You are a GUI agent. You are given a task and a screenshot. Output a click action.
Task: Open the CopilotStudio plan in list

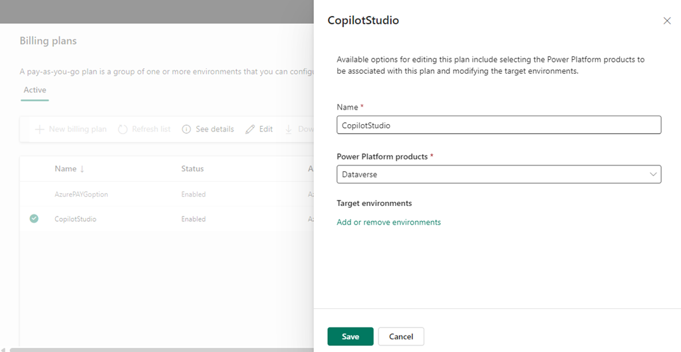75,219
